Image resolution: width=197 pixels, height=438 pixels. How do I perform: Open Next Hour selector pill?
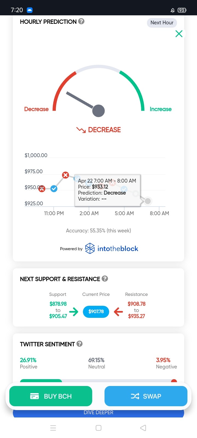tap(162, 23)
